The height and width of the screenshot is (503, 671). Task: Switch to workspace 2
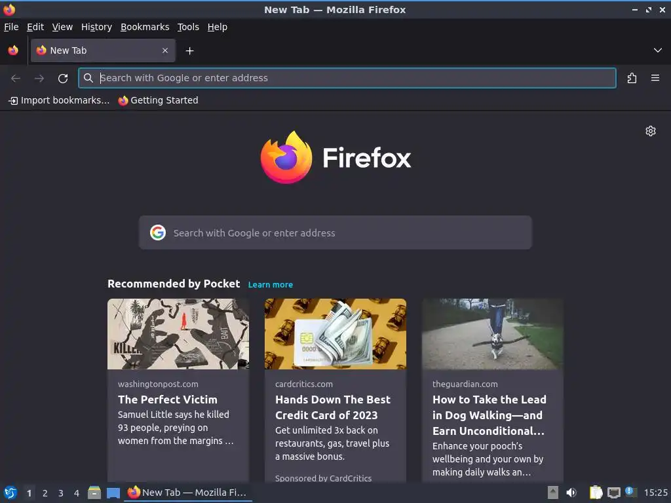45,493
